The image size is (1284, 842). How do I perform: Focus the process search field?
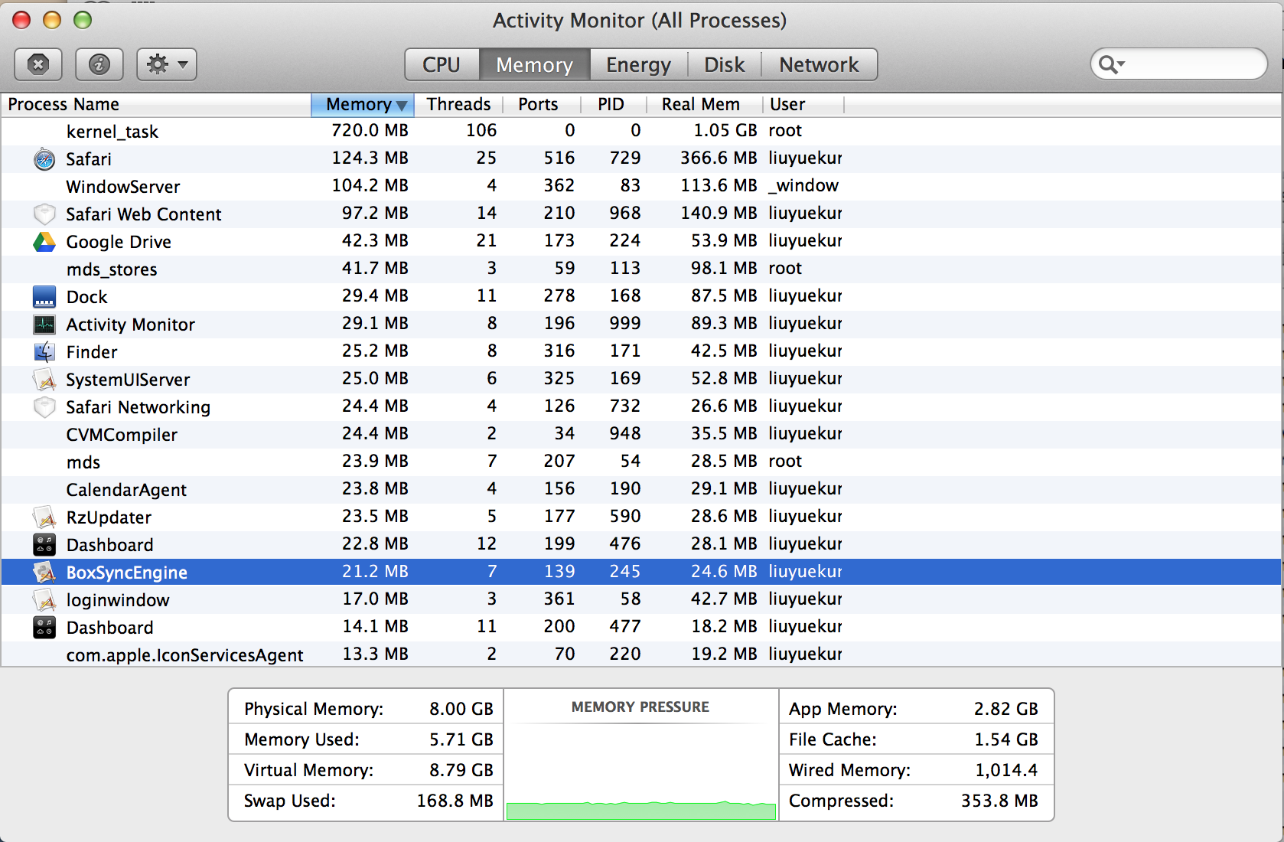[x=1179, y=64]
